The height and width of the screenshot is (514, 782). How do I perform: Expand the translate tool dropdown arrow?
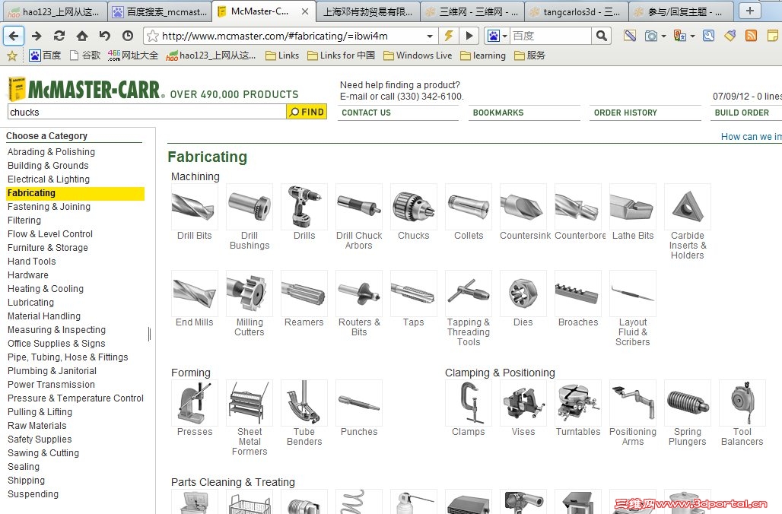[693, 36]
